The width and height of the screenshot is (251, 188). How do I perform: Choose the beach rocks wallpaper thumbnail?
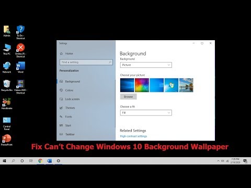[186, 85]
